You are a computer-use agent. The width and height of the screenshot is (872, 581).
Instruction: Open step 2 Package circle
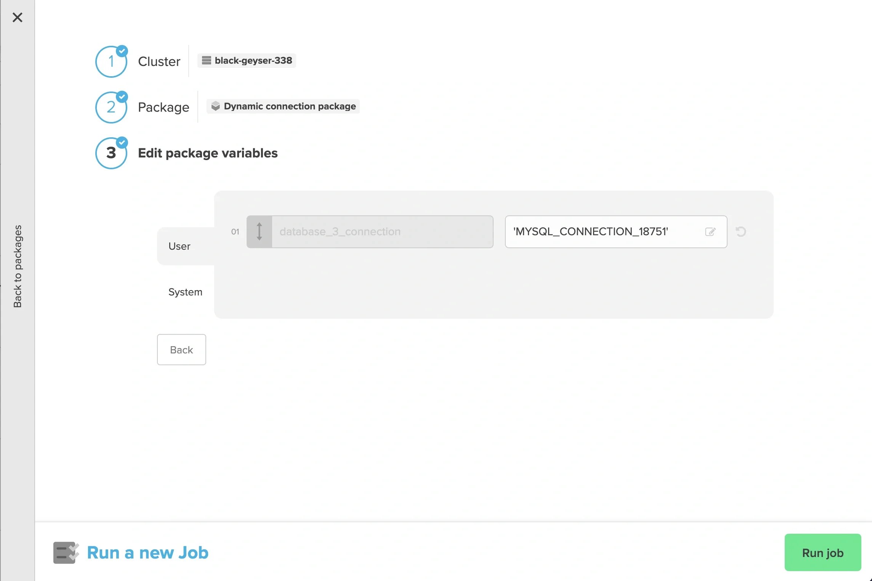(111, 108)
